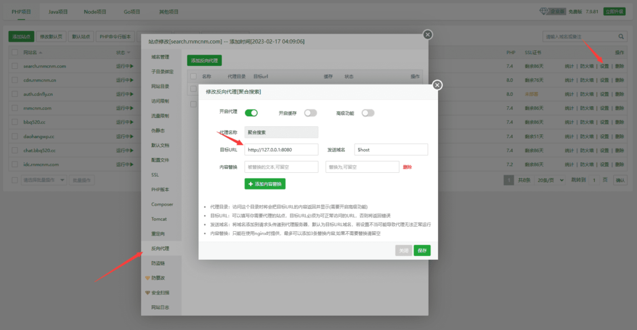Open 防盗链 in the site sidebar
This screenshot has height=330, width=637.
click(x=158, y=263)
